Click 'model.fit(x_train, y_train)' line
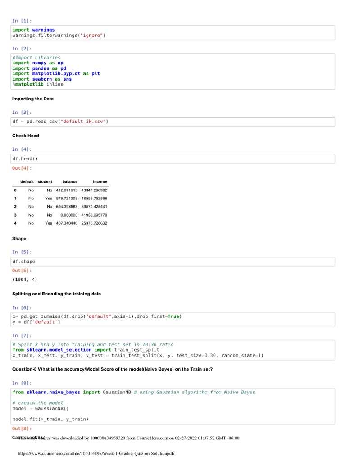346x461 pixels. (50, 420)
